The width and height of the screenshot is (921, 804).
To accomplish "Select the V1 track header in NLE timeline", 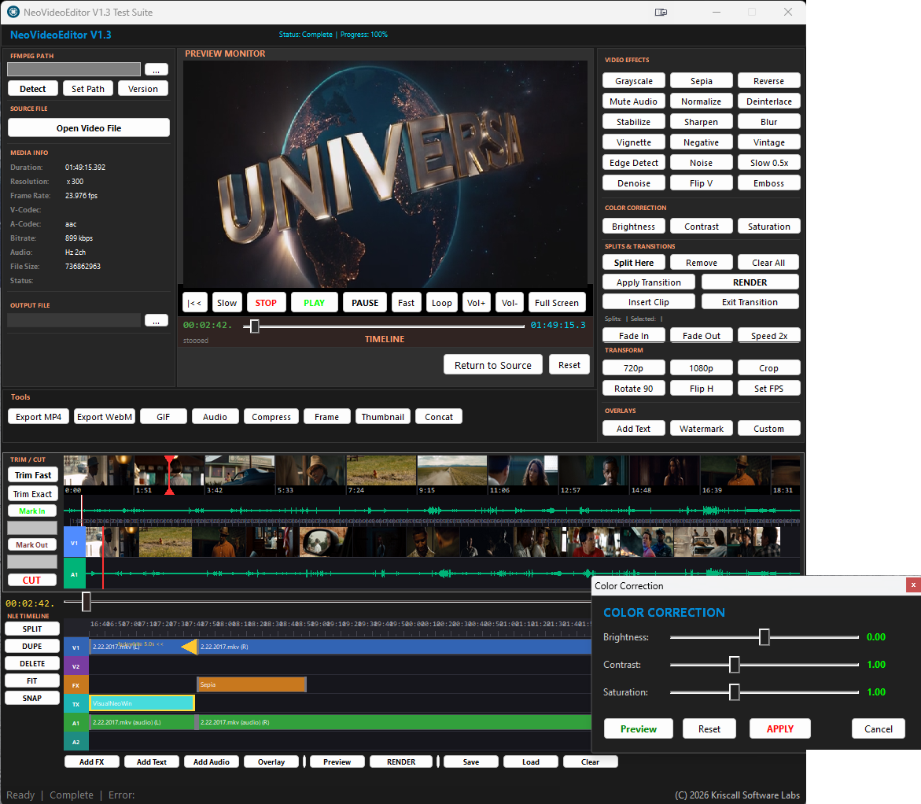I will pyautogui.click(x=76, y=647).
